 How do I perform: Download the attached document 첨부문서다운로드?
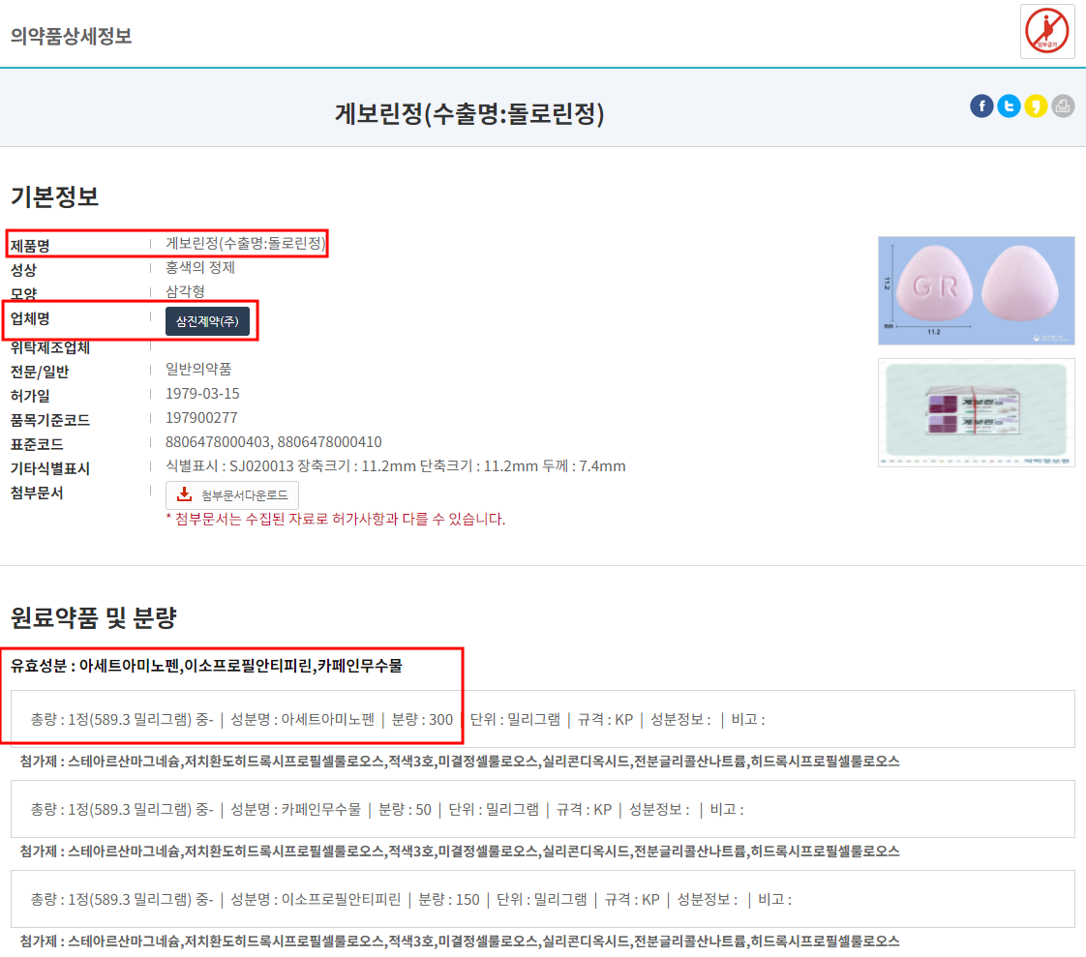(232, 495)
